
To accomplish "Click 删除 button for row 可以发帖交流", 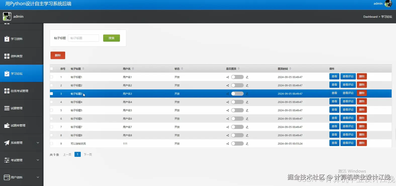I will point(362,143).
